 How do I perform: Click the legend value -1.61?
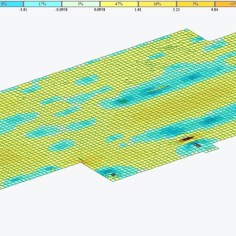(23, 10)
